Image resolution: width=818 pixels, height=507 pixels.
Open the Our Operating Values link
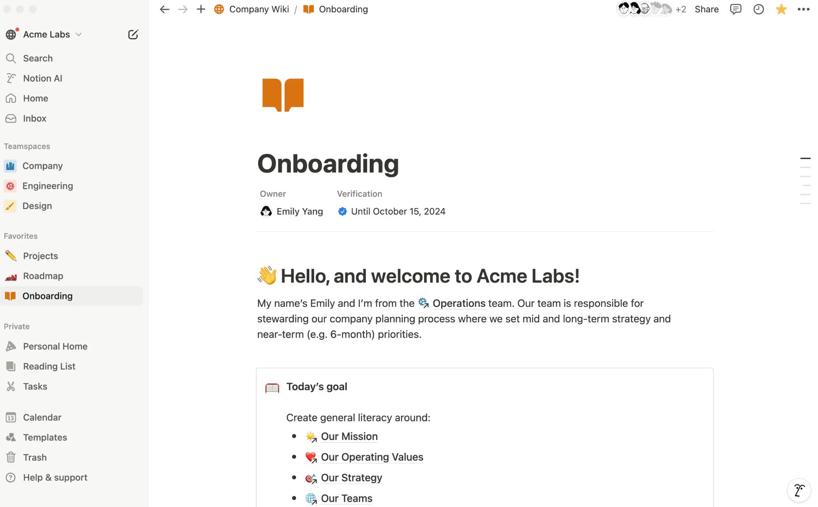click(x=372, y=457)
